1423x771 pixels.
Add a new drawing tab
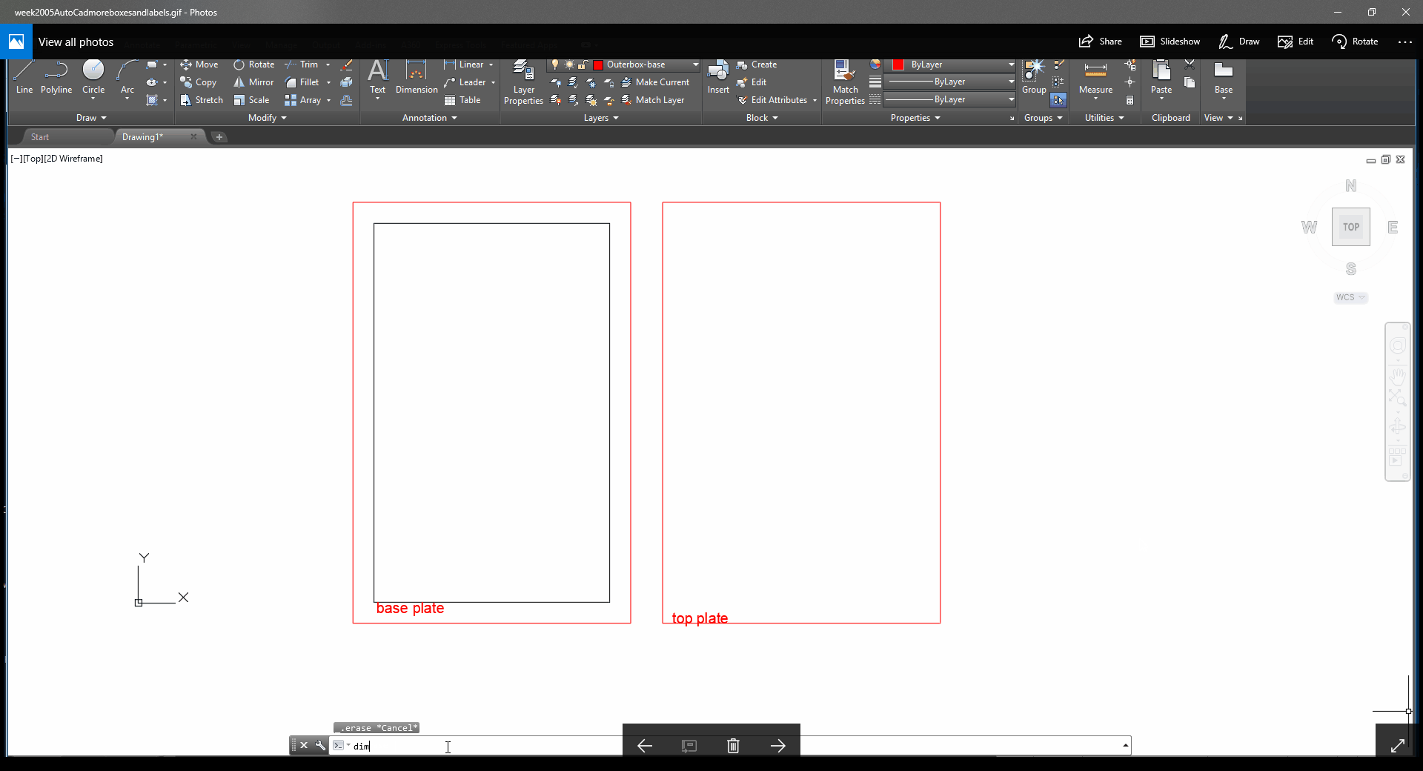click(x=219, y=137)
